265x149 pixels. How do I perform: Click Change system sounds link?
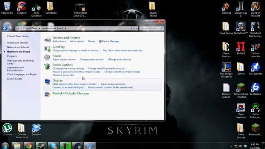92,60
